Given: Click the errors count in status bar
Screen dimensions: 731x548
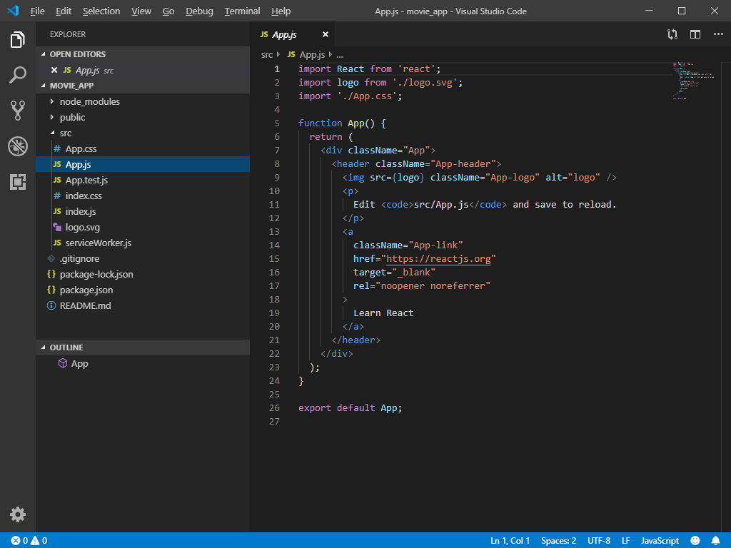Looking at the screenshot, I should 19,541.
